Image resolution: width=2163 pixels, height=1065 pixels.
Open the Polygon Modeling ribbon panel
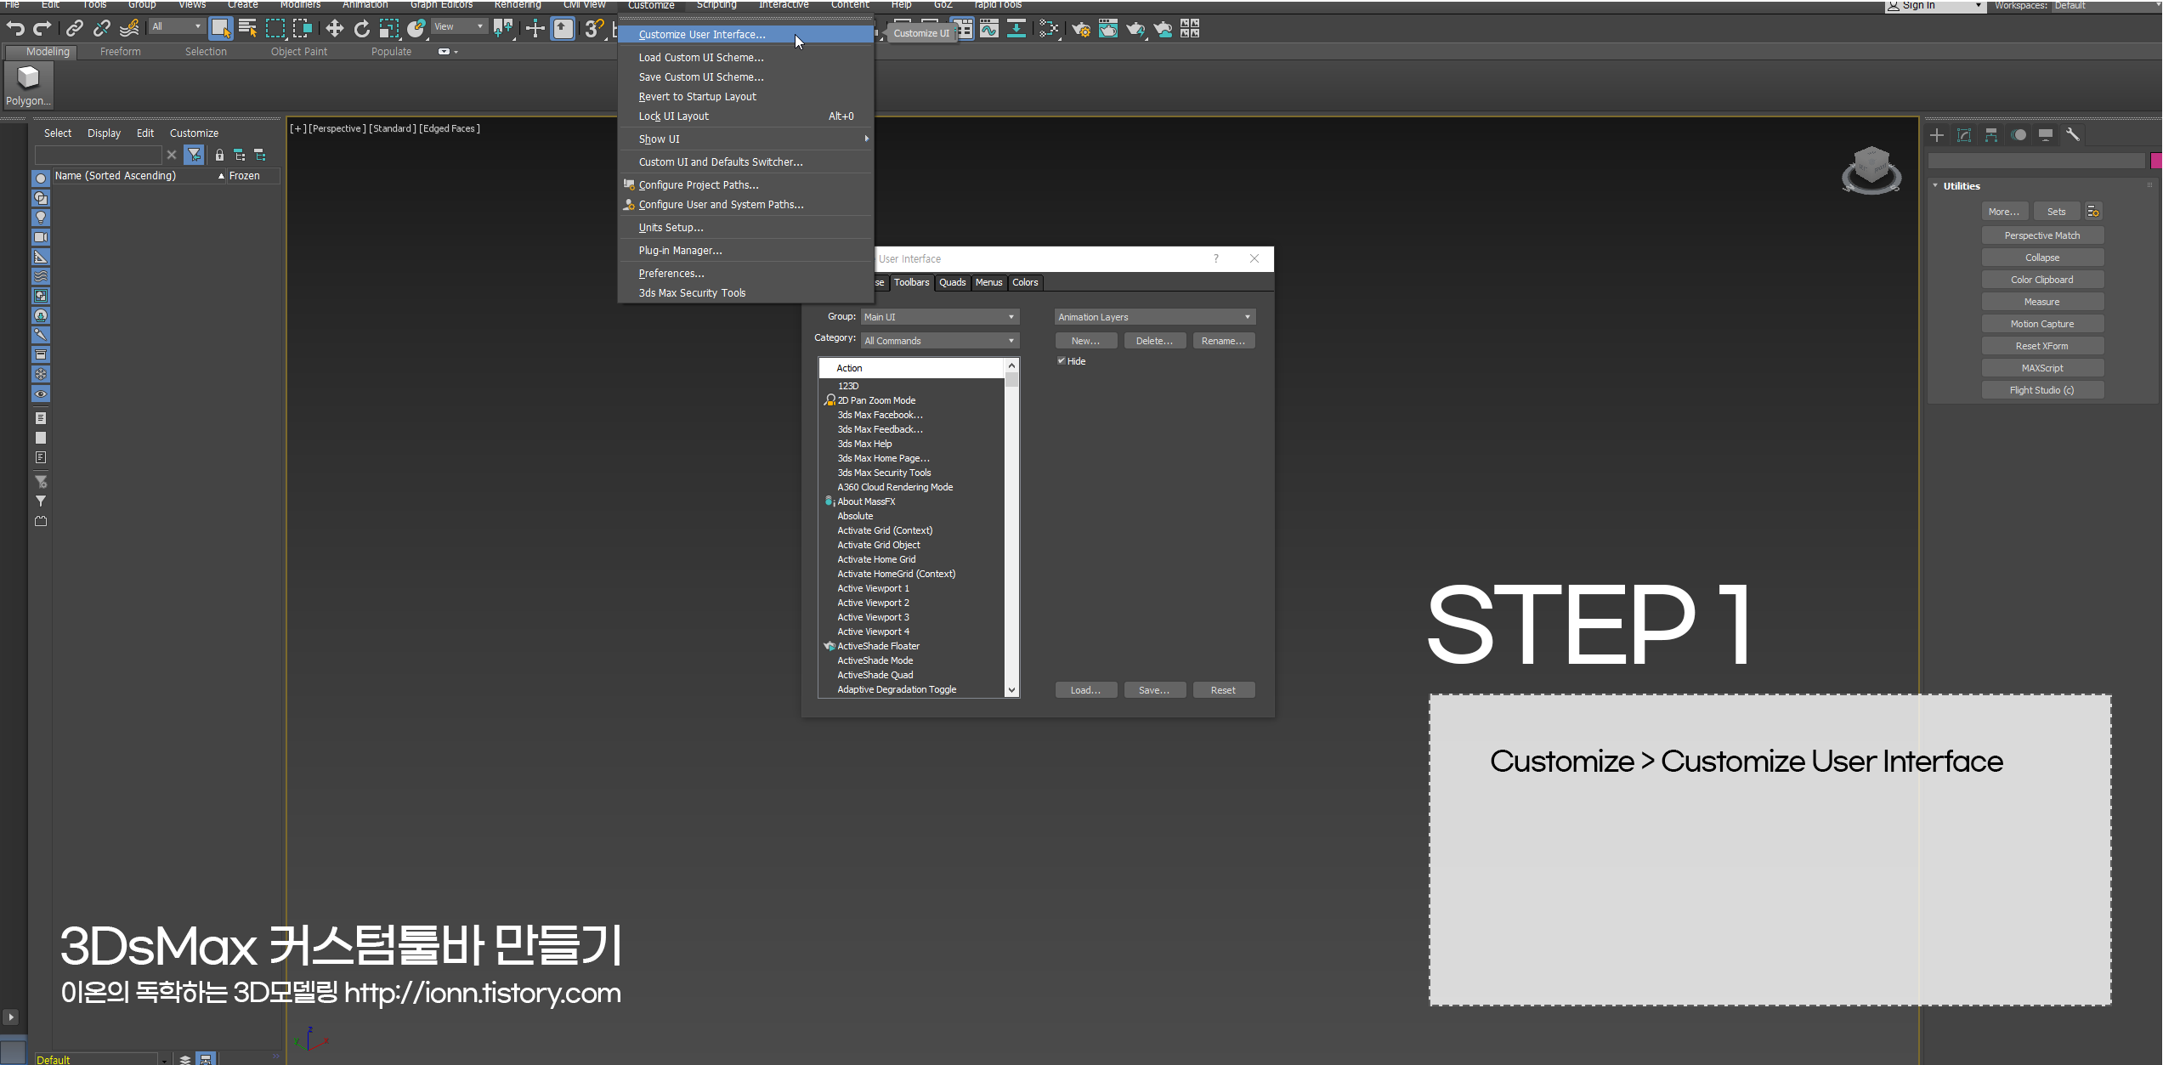[29, 85]
